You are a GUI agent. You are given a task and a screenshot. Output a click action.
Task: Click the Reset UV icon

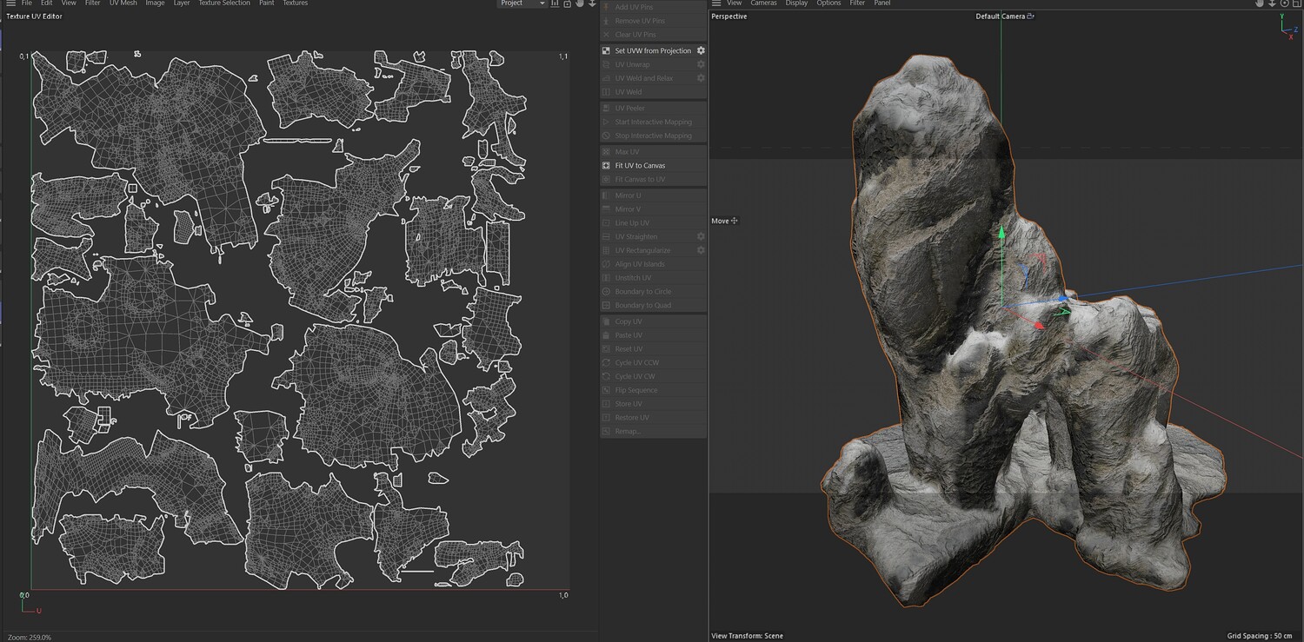pos(607,349)
